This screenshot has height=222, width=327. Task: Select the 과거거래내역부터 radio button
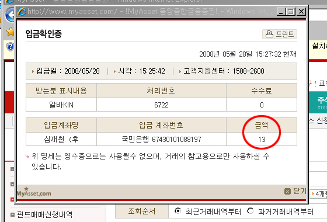pos(251,211)
